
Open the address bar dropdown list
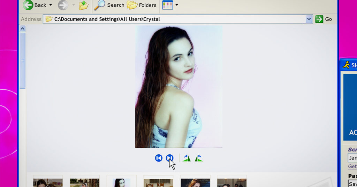(309, 19)
